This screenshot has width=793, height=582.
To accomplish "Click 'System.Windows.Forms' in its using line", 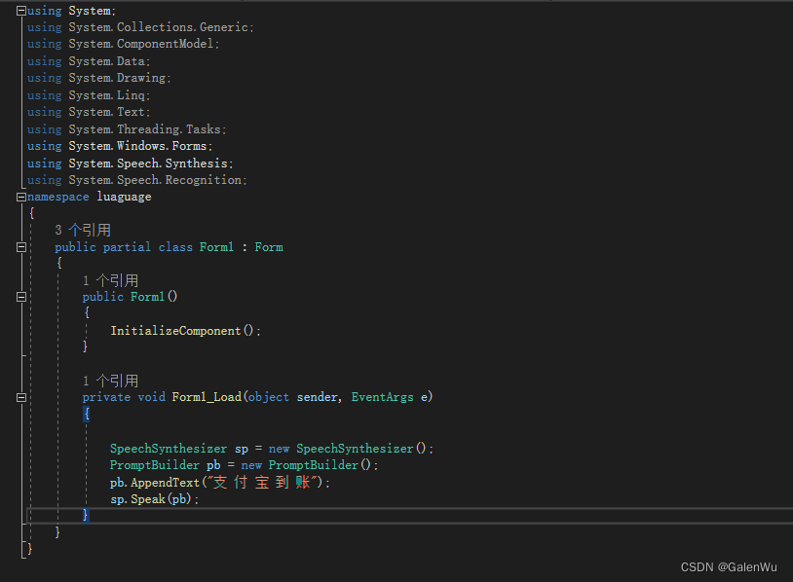I will click(x=137, y=146).
